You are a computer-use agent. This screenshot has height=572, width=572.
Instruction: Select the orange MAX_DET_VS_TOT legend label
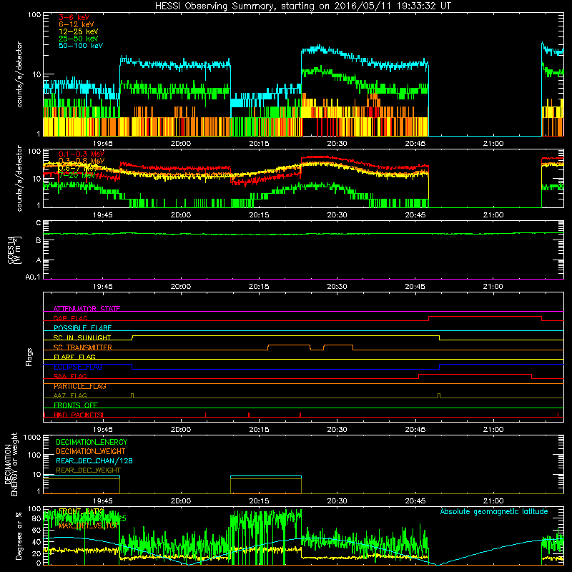88,526
